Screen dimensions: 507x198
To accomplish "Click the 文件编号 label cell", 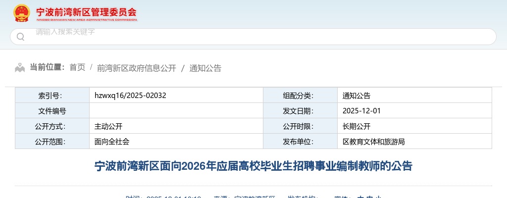I will pos(52,111).
